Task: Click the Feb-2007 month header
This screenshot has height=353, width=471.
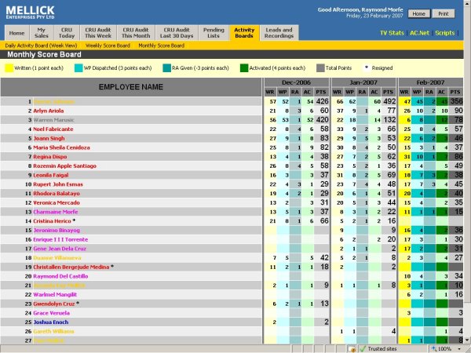Action: [x=430, y=82]
